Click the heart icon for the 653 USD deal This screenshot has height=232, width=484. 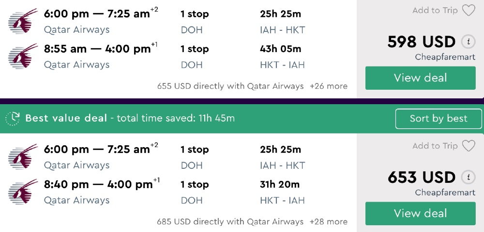pos(469,146)
